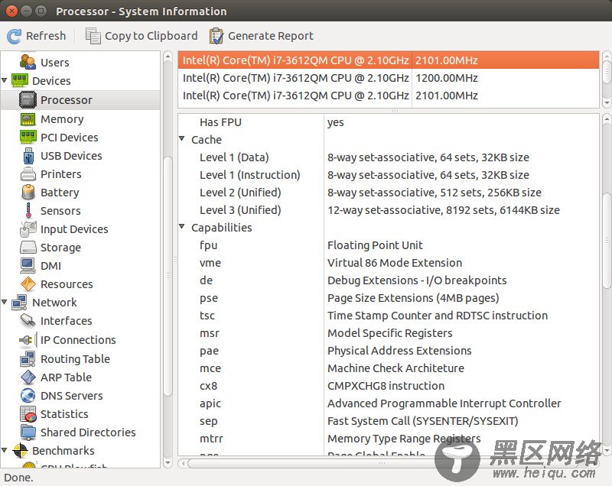Open the Storage drive icon
The width and height of the screenshot is (612, 486).
point(28,247)
